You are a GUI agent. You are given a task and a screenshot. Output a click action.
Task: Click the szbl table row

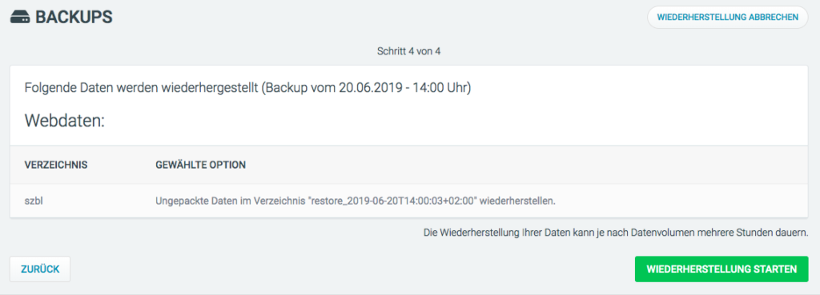(409, 201)
